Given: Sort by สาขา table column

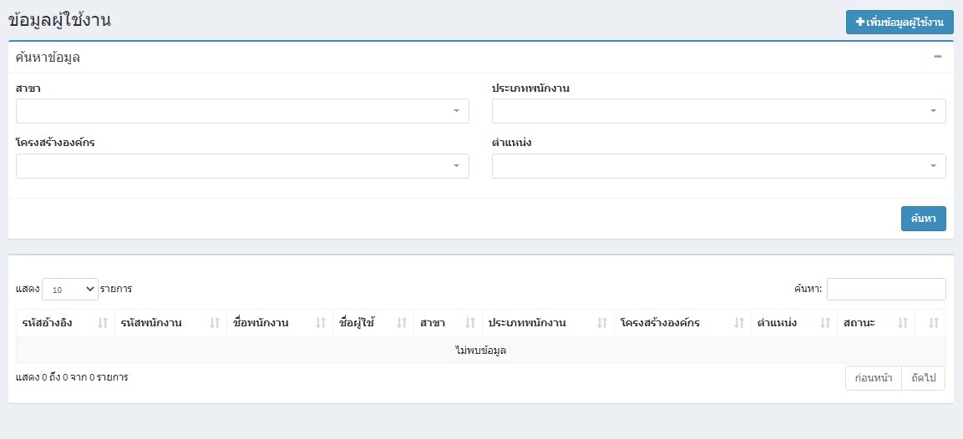Looking at the screenshot, I should [x=449, y=323].
